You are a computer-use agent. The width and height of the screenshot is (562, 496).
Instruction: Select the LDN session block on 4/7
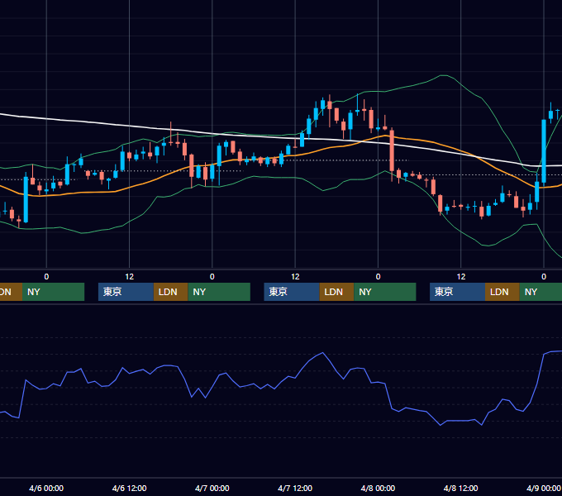coord(336,292)
